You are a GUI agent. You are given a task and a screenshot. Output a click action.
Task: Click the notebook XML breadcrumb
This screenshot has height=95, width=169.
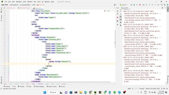pyautogui.click(x=40, y=84)
